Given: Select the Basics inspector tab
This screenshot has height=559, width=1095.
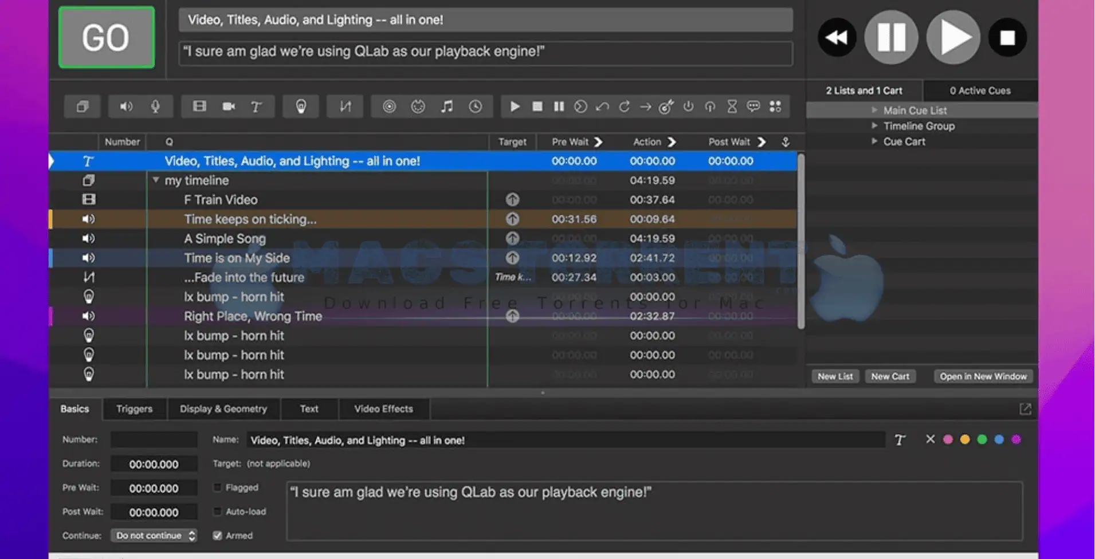Looking at the screenshot, I should click(x=75, y=409).
